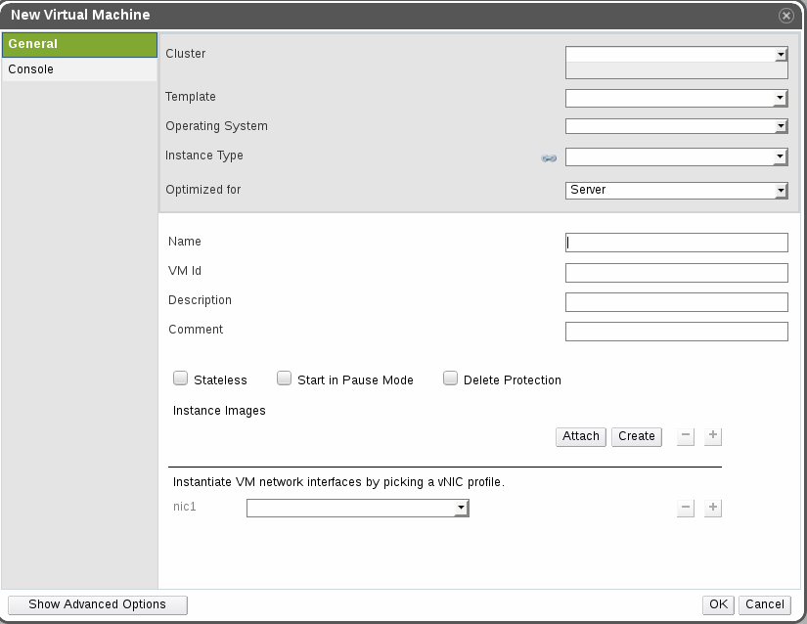The height and width of the screenshot is (624, 807).
Task: Click the link icon beside Instance Type
Action: (549, 158)
